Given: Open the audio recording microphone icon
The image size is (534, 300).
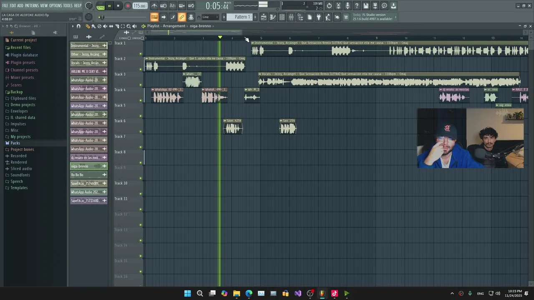Looking at the screenshot, I should coord(348,6).
